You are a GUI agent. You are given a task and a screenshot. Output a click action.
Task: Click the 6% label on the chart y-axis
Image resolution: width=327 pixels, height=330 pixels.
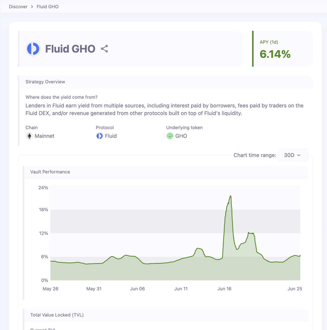click(x=45, y=257)
